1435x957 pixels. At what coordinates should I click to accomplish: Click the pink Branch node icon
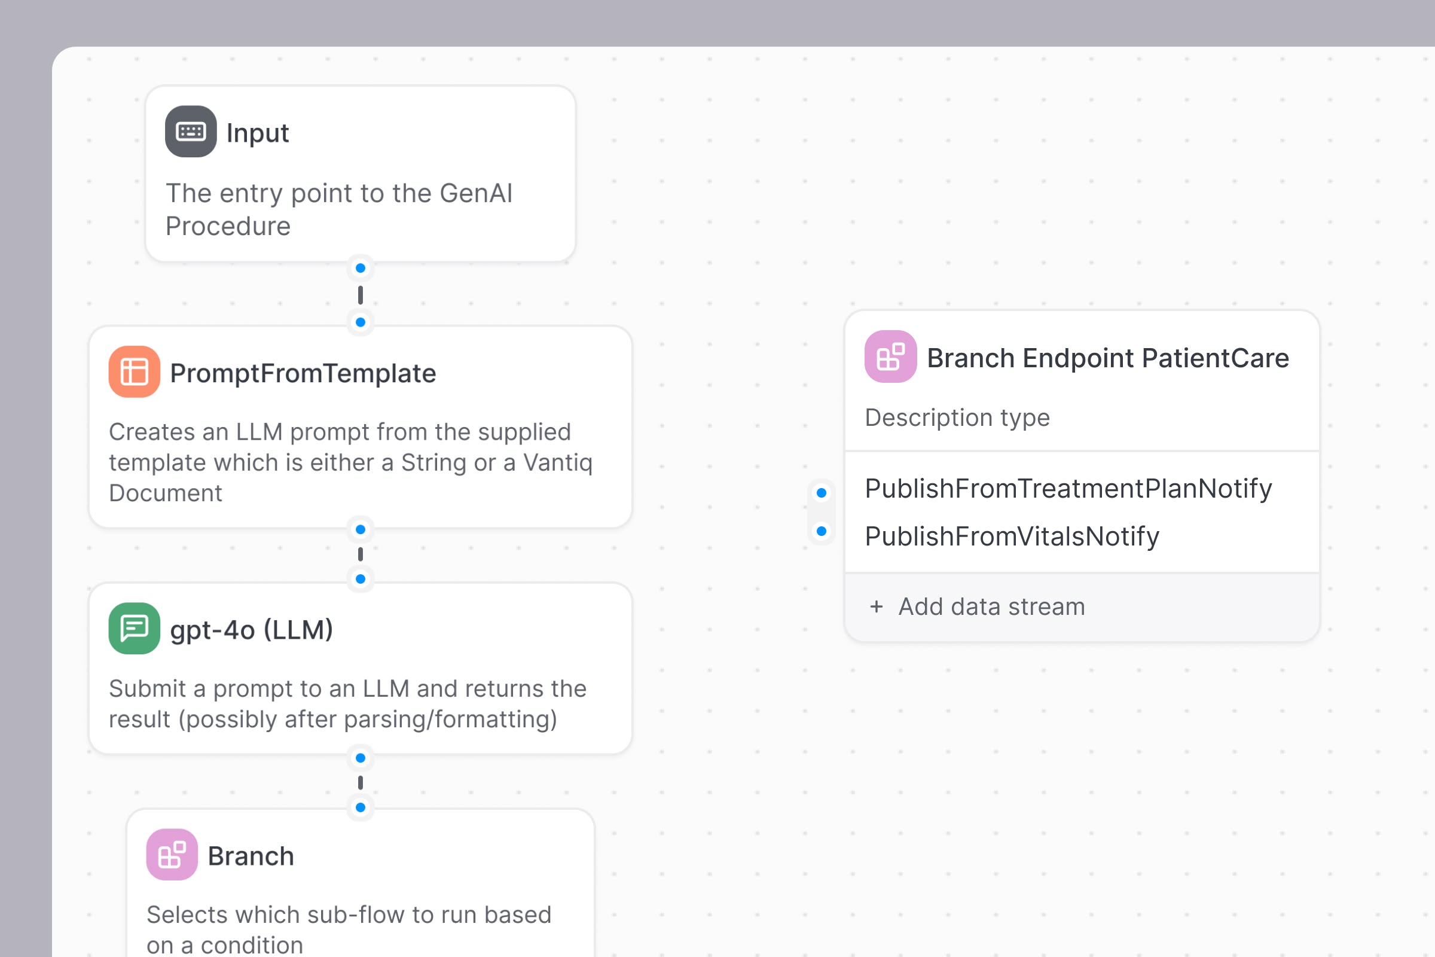[172, 855]
